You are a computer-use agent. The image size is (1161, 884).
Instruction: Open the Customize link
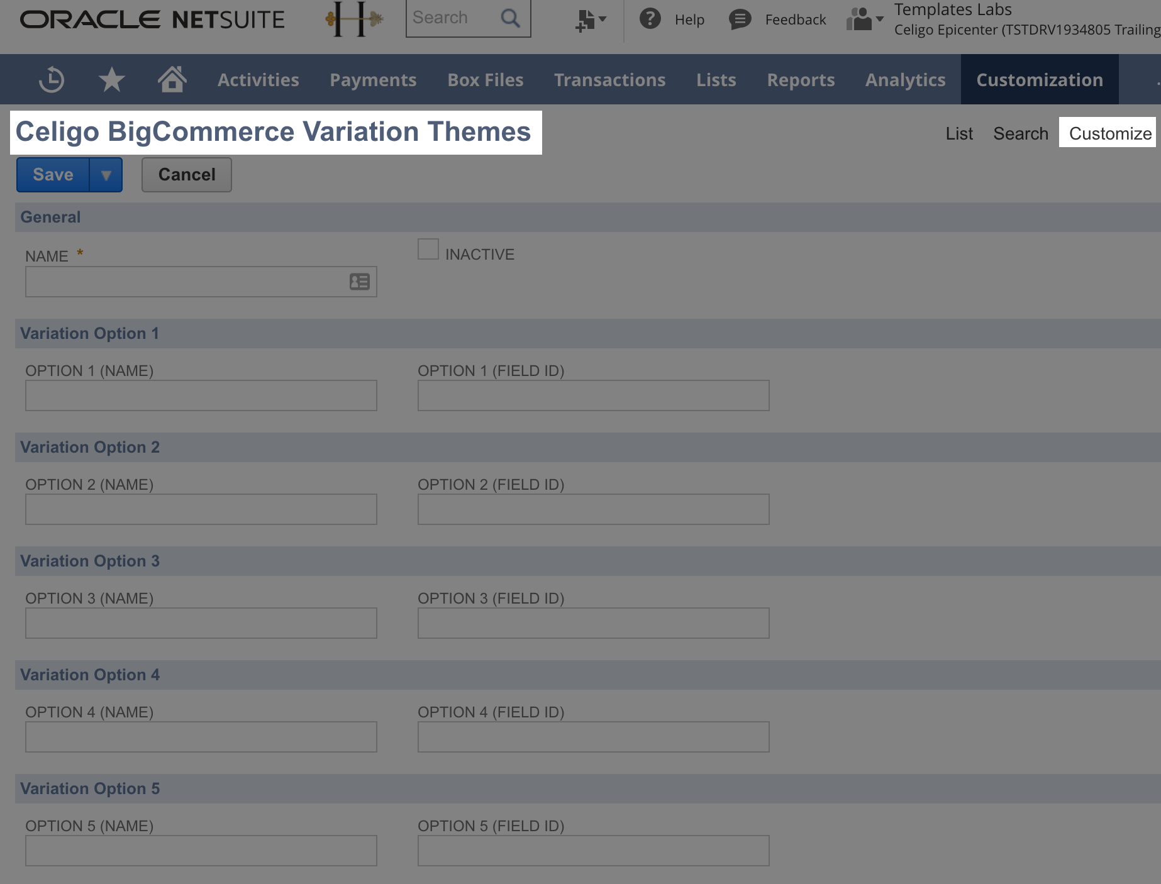[x=1110, y=133]
